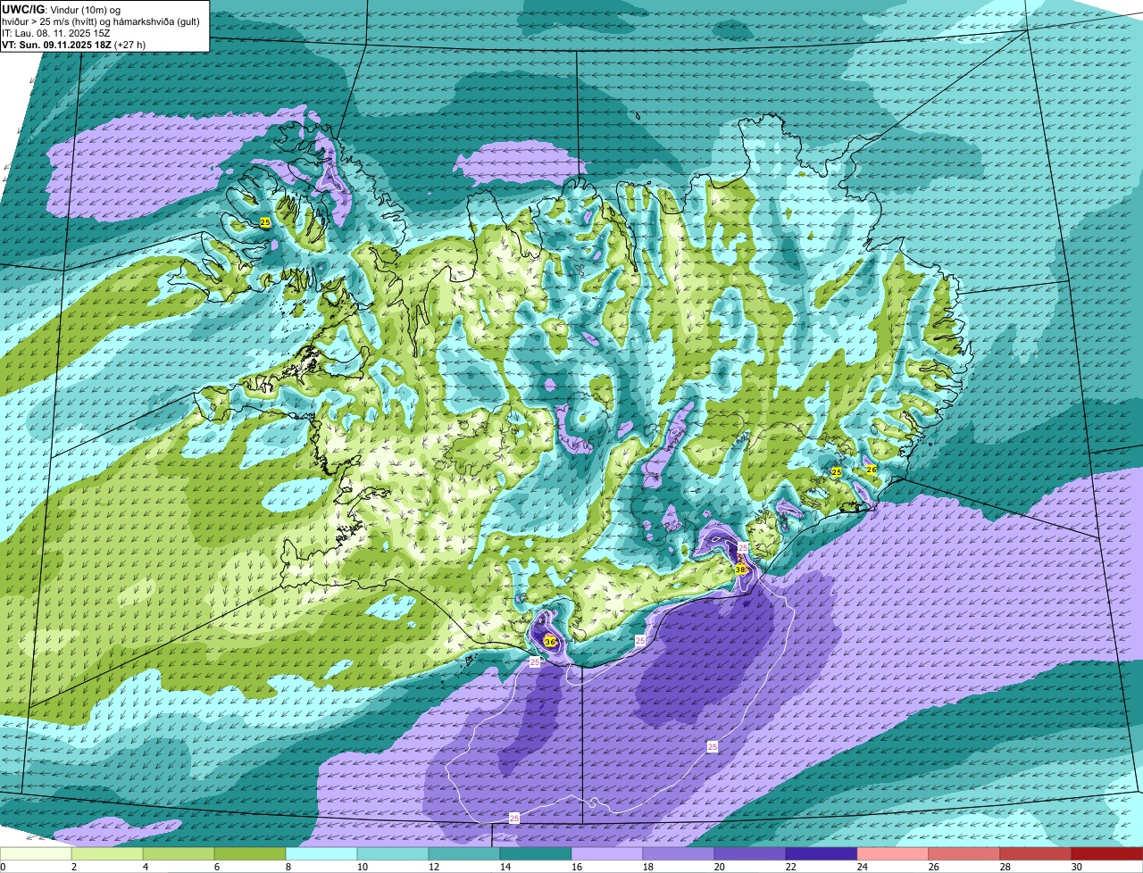Click the yellow 25 marker beside the yellow 26
This screenshot has width=1143, height=873.
click(x=837, y=472)
